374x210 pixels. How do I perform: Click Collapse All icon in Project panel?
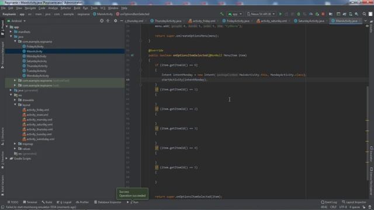[x=108, y=21]
